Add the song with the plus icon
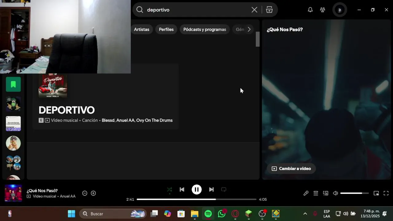 coord(93,193)
